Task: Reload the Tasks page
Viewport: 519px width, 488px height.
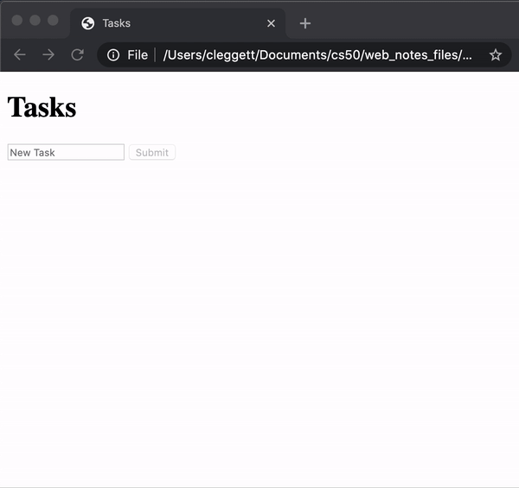Action: click(x=77, y=55)
